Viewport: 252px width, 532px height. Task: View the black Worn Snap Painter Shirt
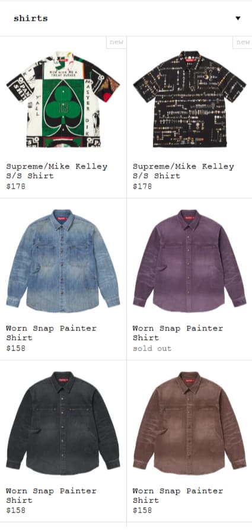click(63, 423)
